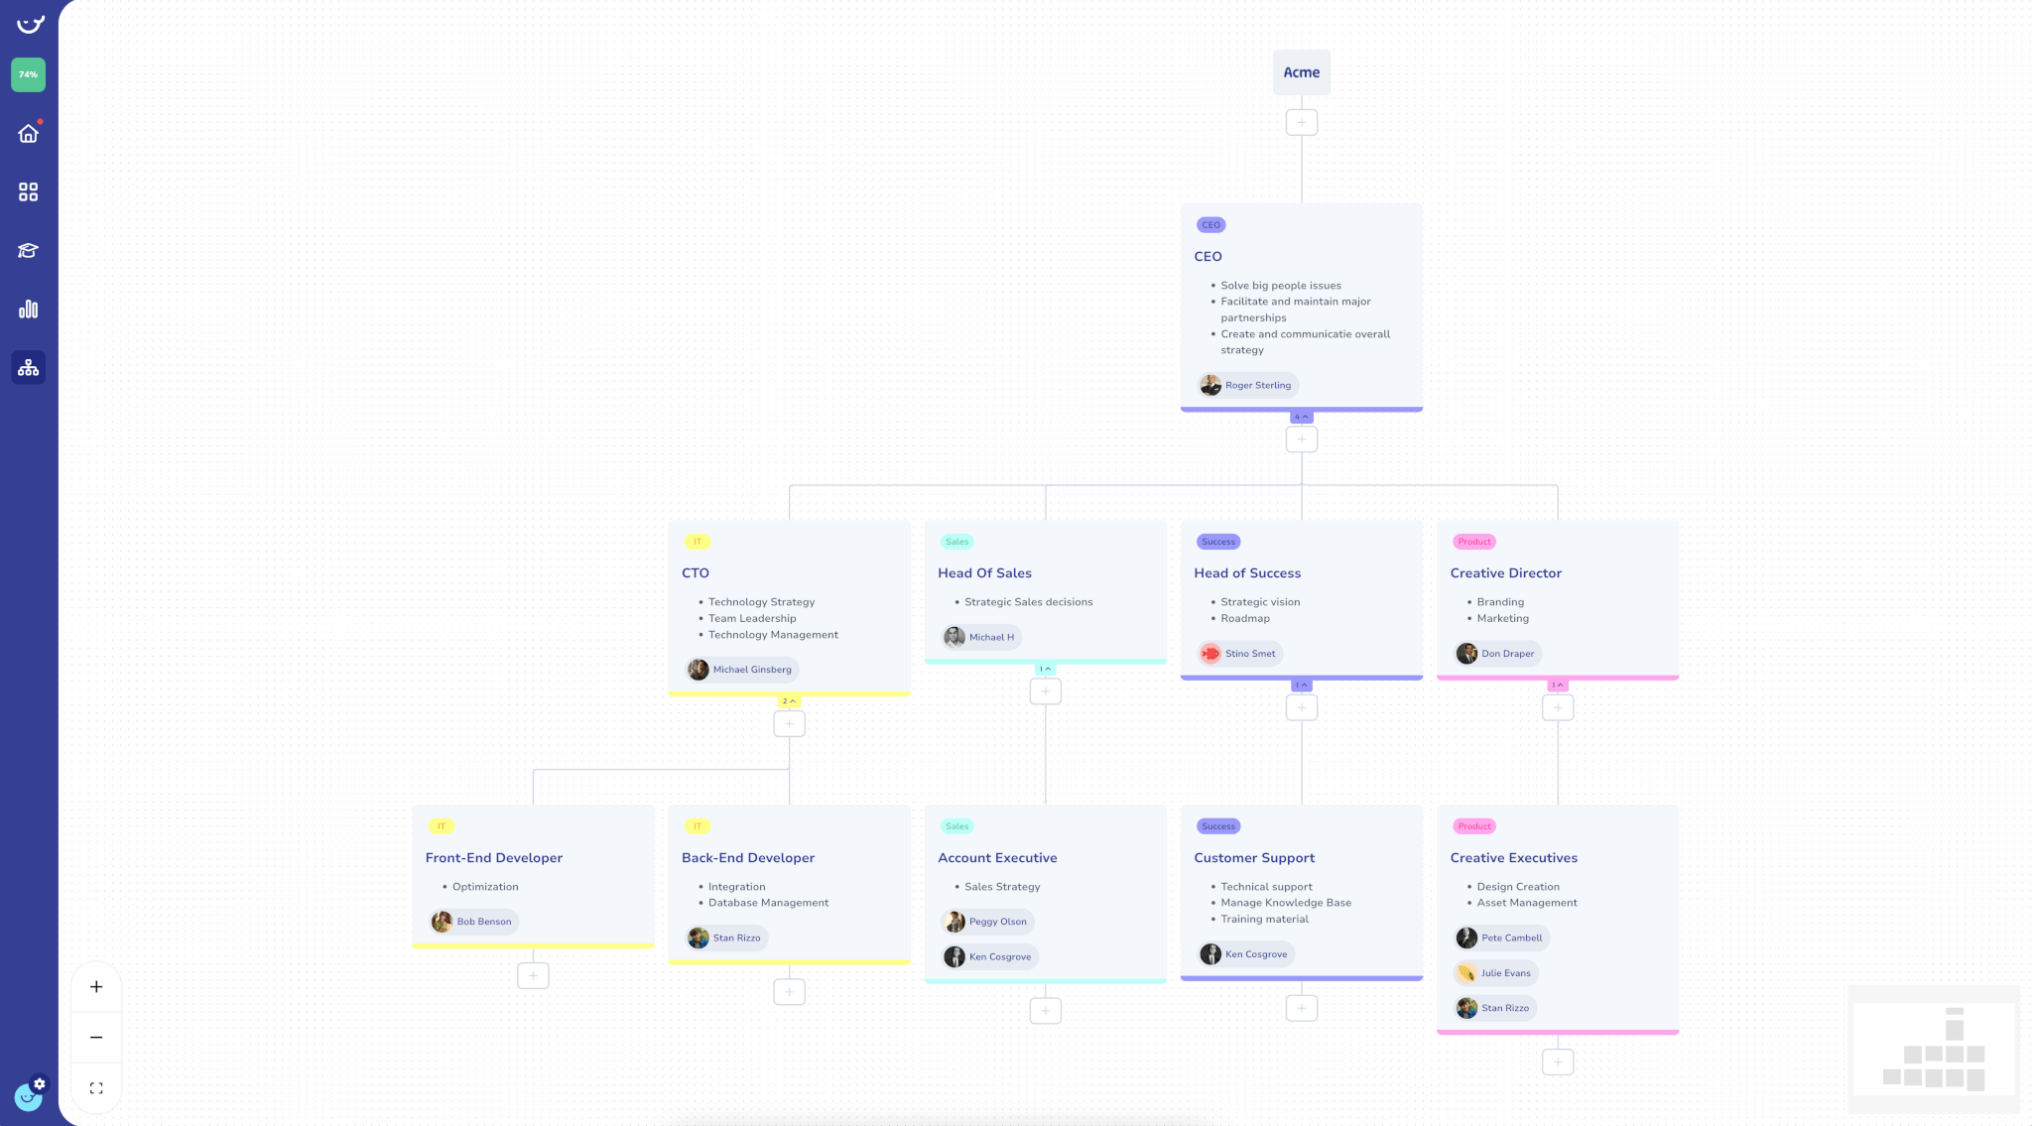Screen dimensions: 2032x1126
Task: Open the assistant avatar with gear
Action: tap(29, 1095)
